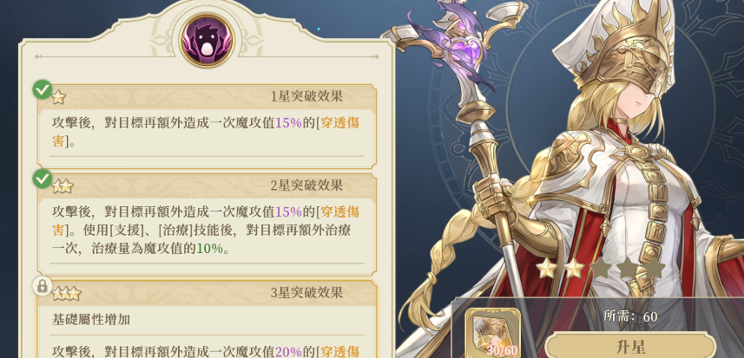Click the green checkmark on 1星突破效果

click(x=43, y=89)
